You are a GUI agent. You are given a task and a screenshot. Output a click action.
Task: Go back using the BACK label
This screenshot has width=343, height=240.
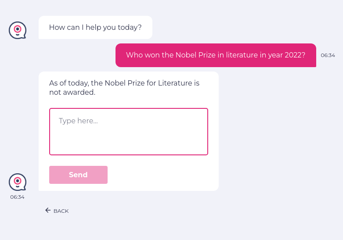[61, 211]
